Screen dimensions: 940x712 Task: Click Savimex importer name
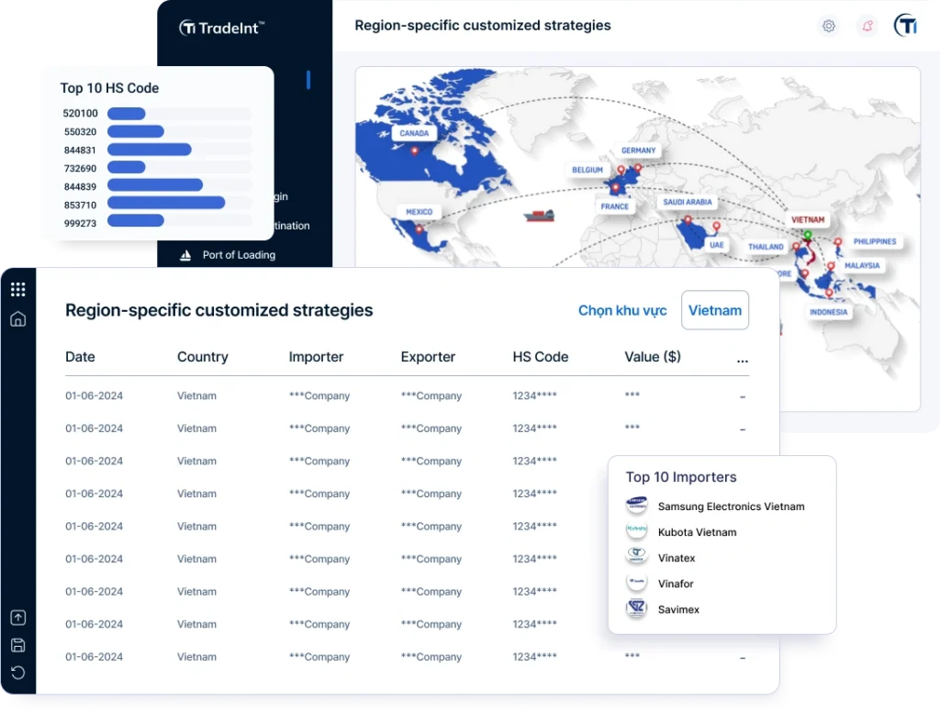pyautogui.click(x=678, y=609)
